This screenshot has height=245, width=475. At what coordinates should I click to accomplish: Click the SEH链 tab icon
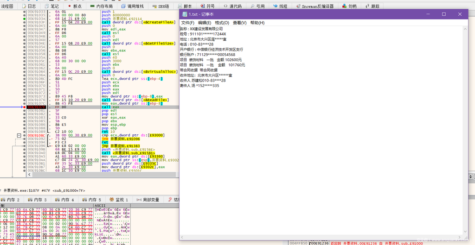(x=154, y=6)
